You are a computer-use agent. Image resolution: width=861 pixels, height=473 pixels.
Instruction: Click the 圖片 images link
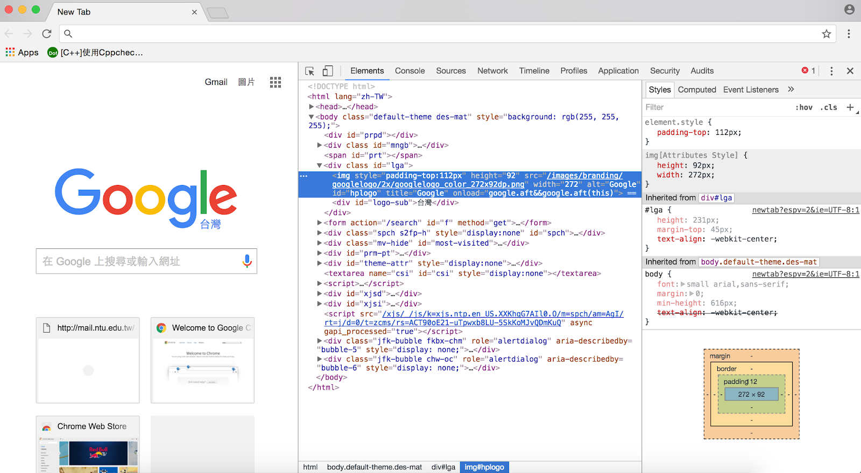[246, 82]
